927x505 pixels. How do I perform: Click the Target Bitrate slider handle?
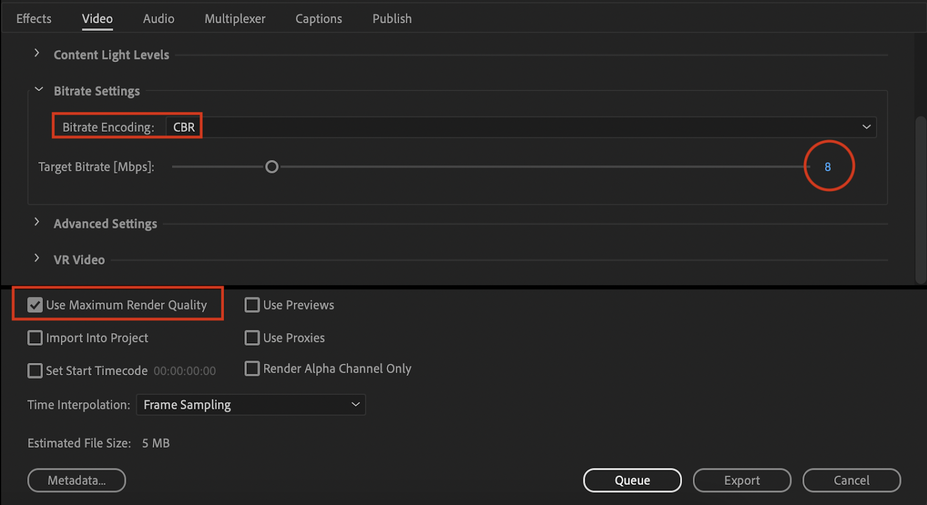272,167
